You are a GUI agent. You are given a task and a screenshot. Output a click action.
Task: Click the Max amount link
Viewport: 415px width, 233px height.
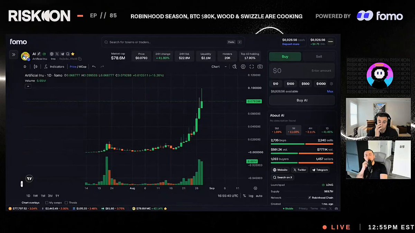tap(330, 91)
